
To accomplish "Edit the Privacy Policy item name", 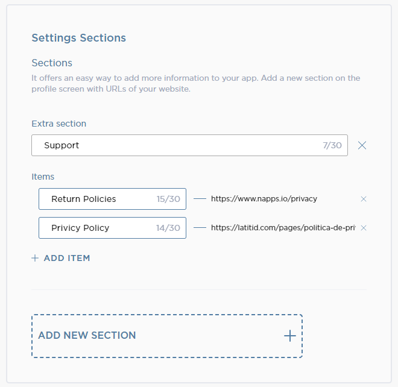I will click(x=96, y=228).
